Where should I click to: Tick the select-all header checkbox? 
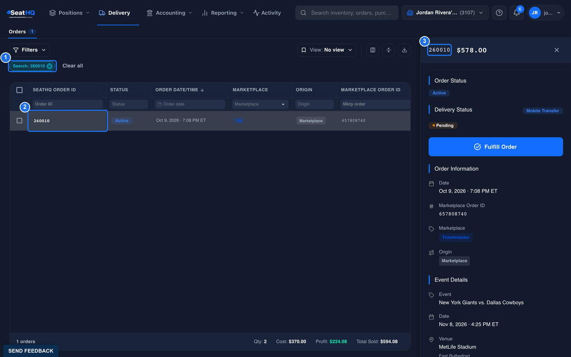tap(19, 90)
